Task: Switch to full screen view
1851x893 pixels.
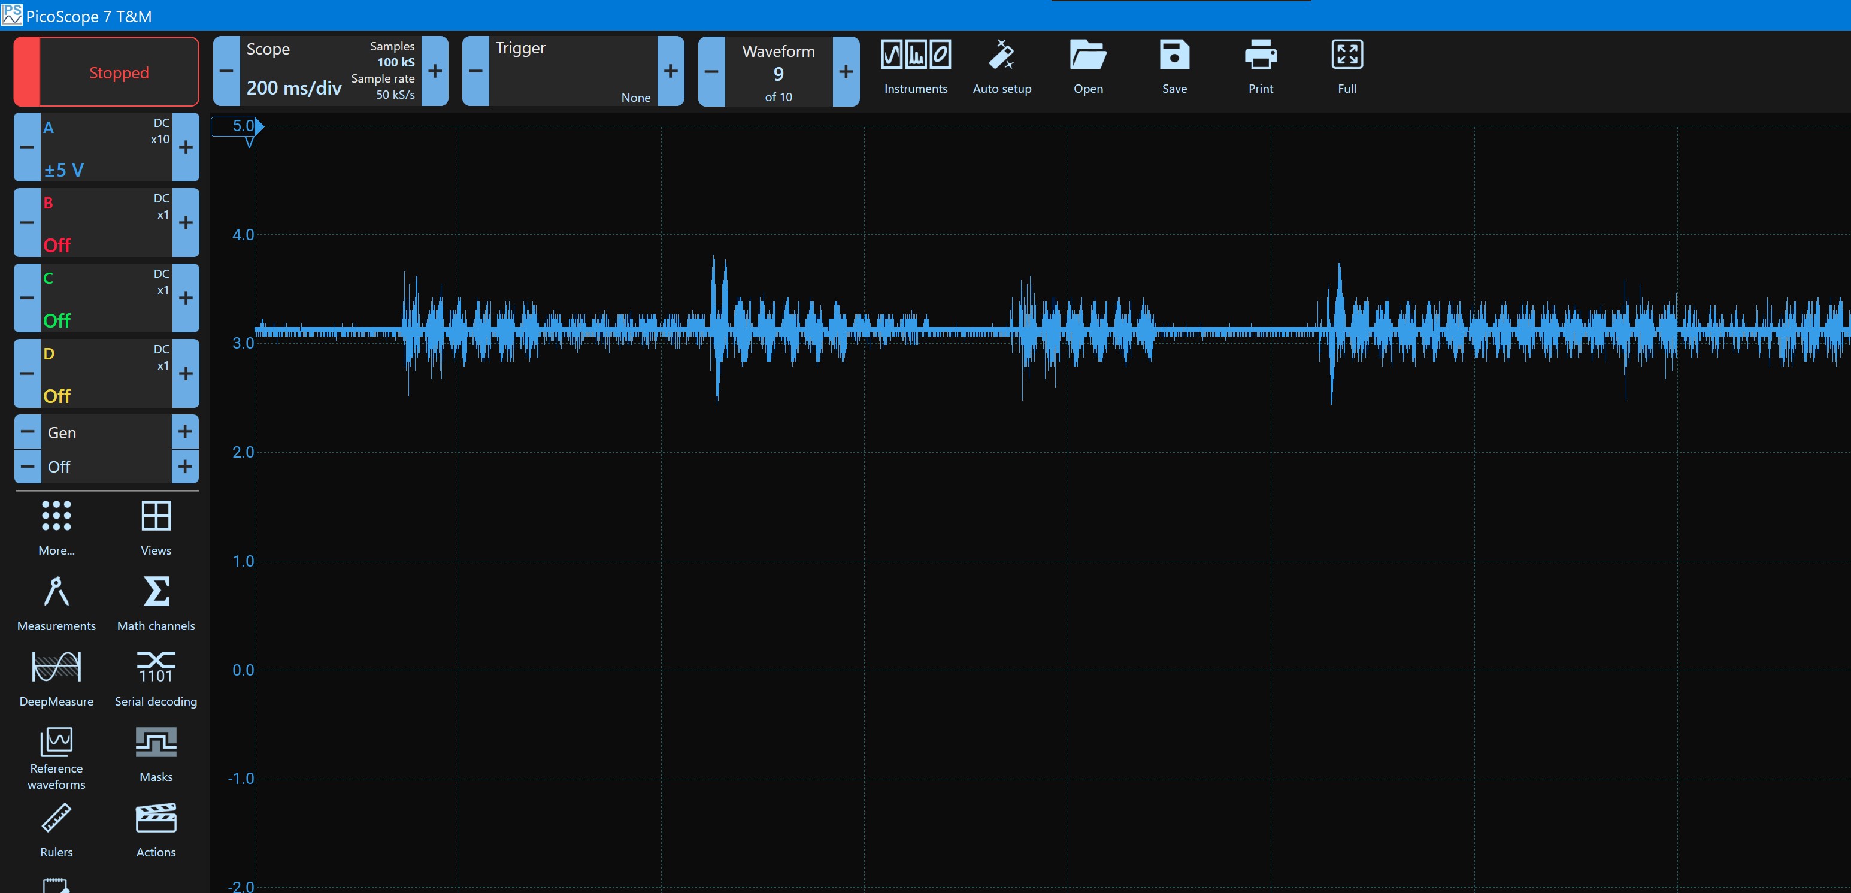Action: [1346, 65]
